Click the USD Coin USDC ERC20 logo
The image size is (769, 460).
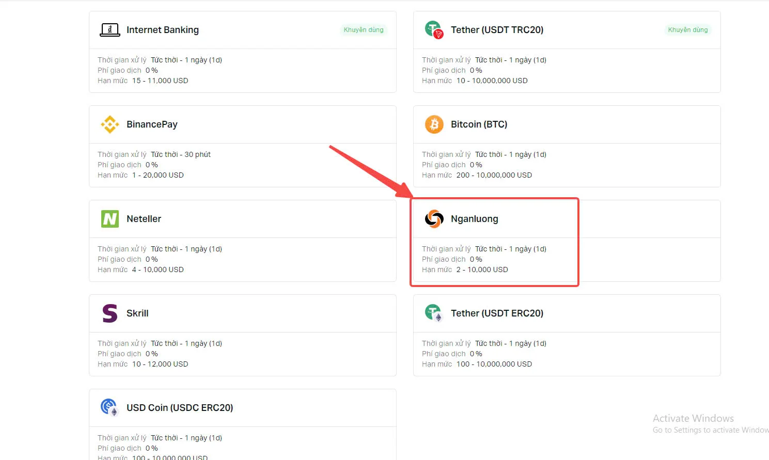coord(110,408)
